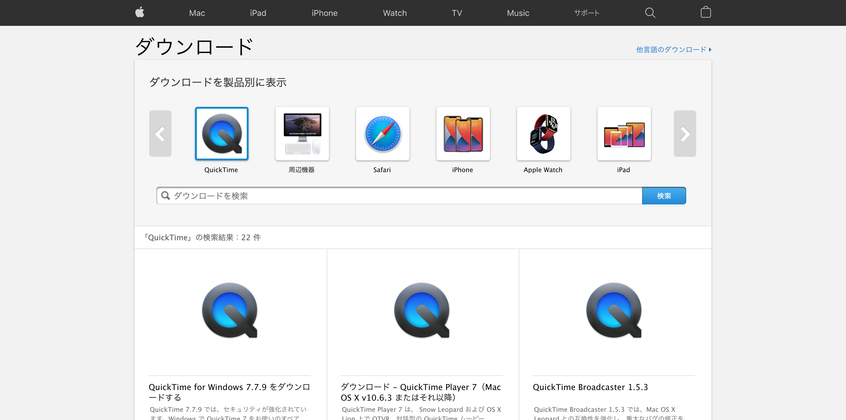846x420 pixels.
Task: Click the Apple logo in the navigation bar
Action: pos(140,12)
